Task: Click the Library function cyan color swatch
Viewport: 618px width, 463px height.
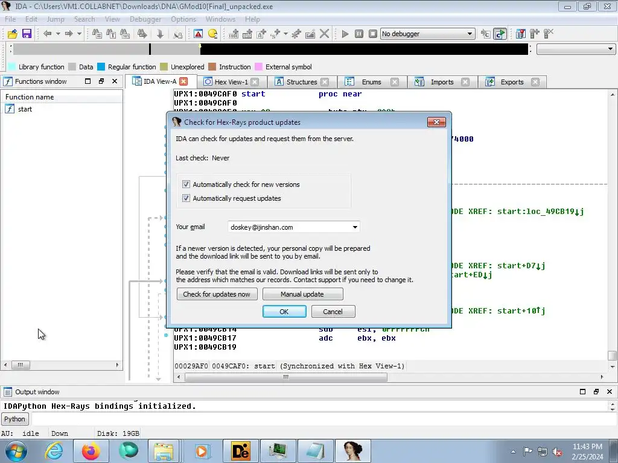Action: pos(12,67)
